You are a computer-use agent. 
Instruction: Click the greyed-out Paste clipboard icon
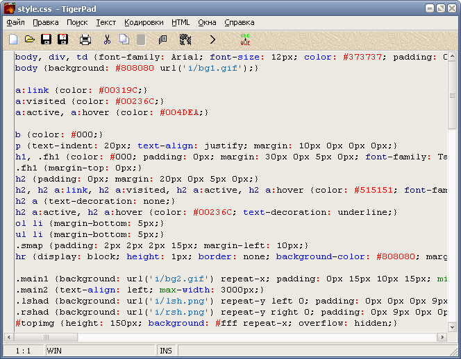click(141, 40)
